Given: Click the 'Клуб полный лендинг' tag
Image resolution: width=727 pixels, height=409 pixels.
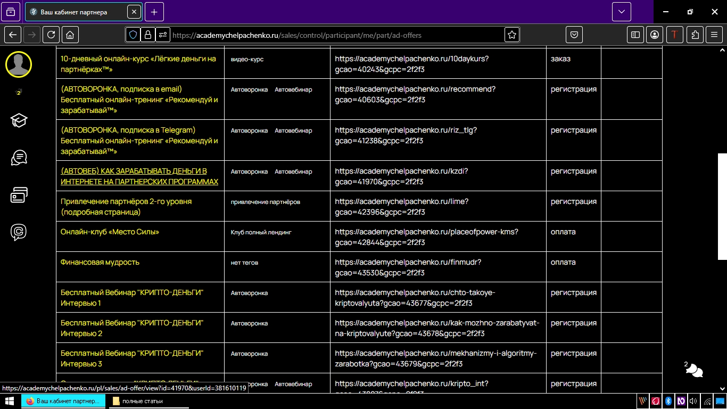Looking at the screenshot, I should pos(261,232).
